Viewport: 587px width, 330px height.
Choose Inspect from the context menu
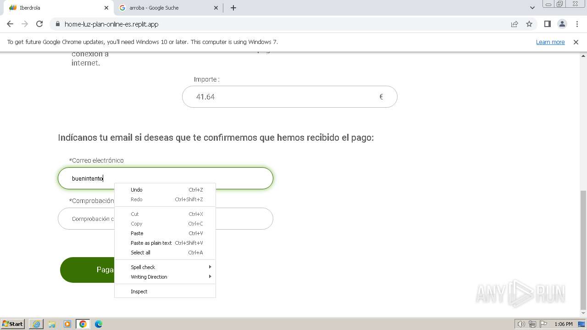point(165,291)
